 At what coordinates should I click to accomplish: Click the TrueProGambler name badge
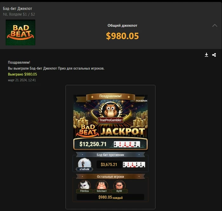pos(110,120)
